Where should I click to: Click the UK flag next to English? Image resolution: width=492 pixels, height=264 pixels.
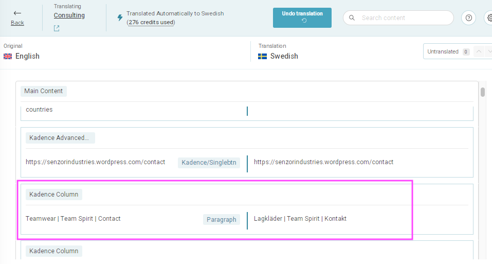8,56
